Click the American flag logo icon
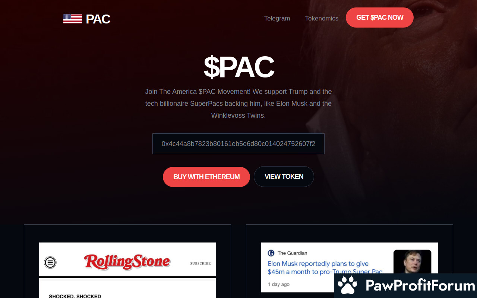This screenshot has width=477, height=298. coord(73,19)
